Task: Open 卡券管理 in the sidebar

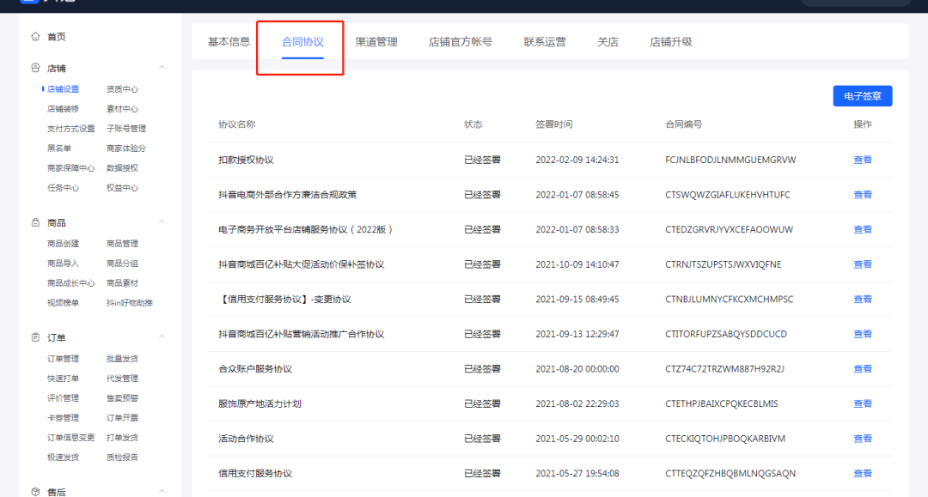Action: tap(63, 418)
